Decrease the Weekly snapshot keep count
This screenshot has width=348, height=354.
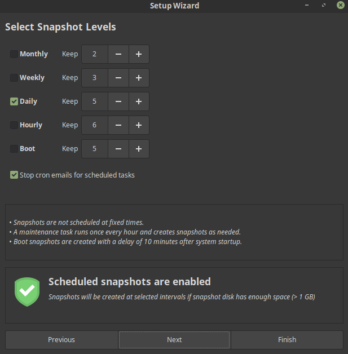118,78
